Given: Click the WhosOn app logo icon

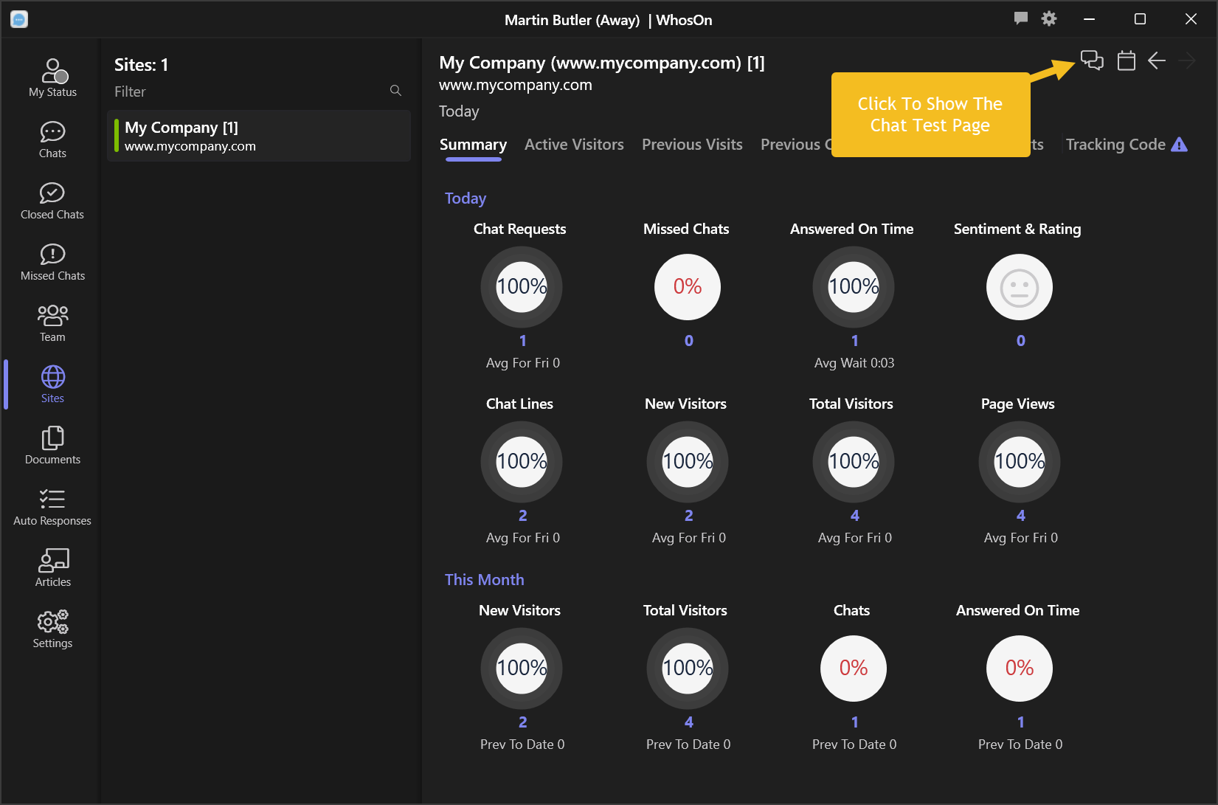Looking at the screenshot, I should (x=19, y=19).
